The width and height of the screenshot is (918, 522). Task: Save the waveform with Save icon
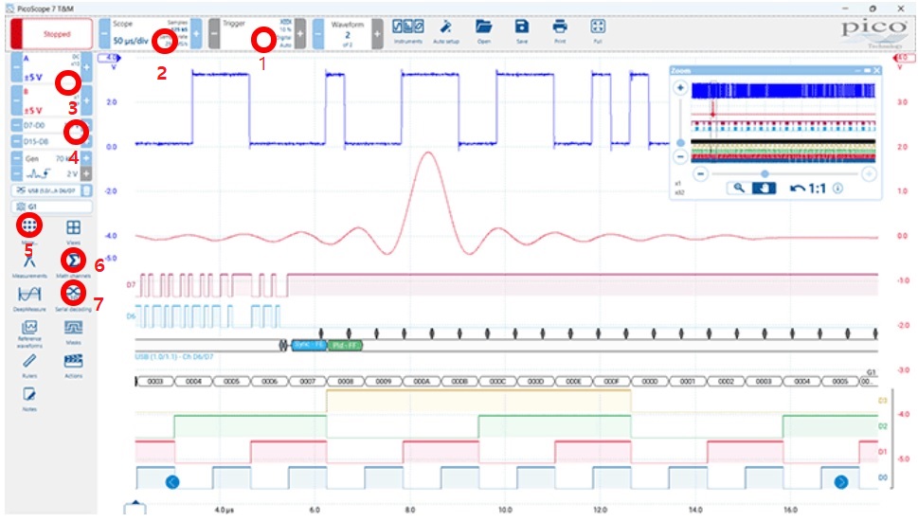click(521, 27)
